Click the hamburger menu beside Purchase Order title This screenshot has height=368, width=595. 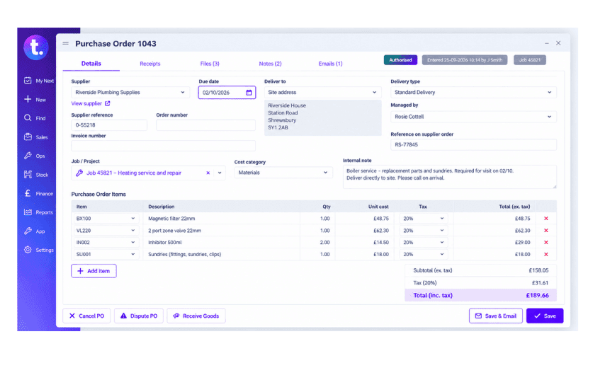(x=66, y=44)
